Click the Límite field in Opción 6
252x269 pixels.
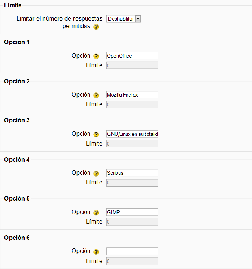click(132, 261)
